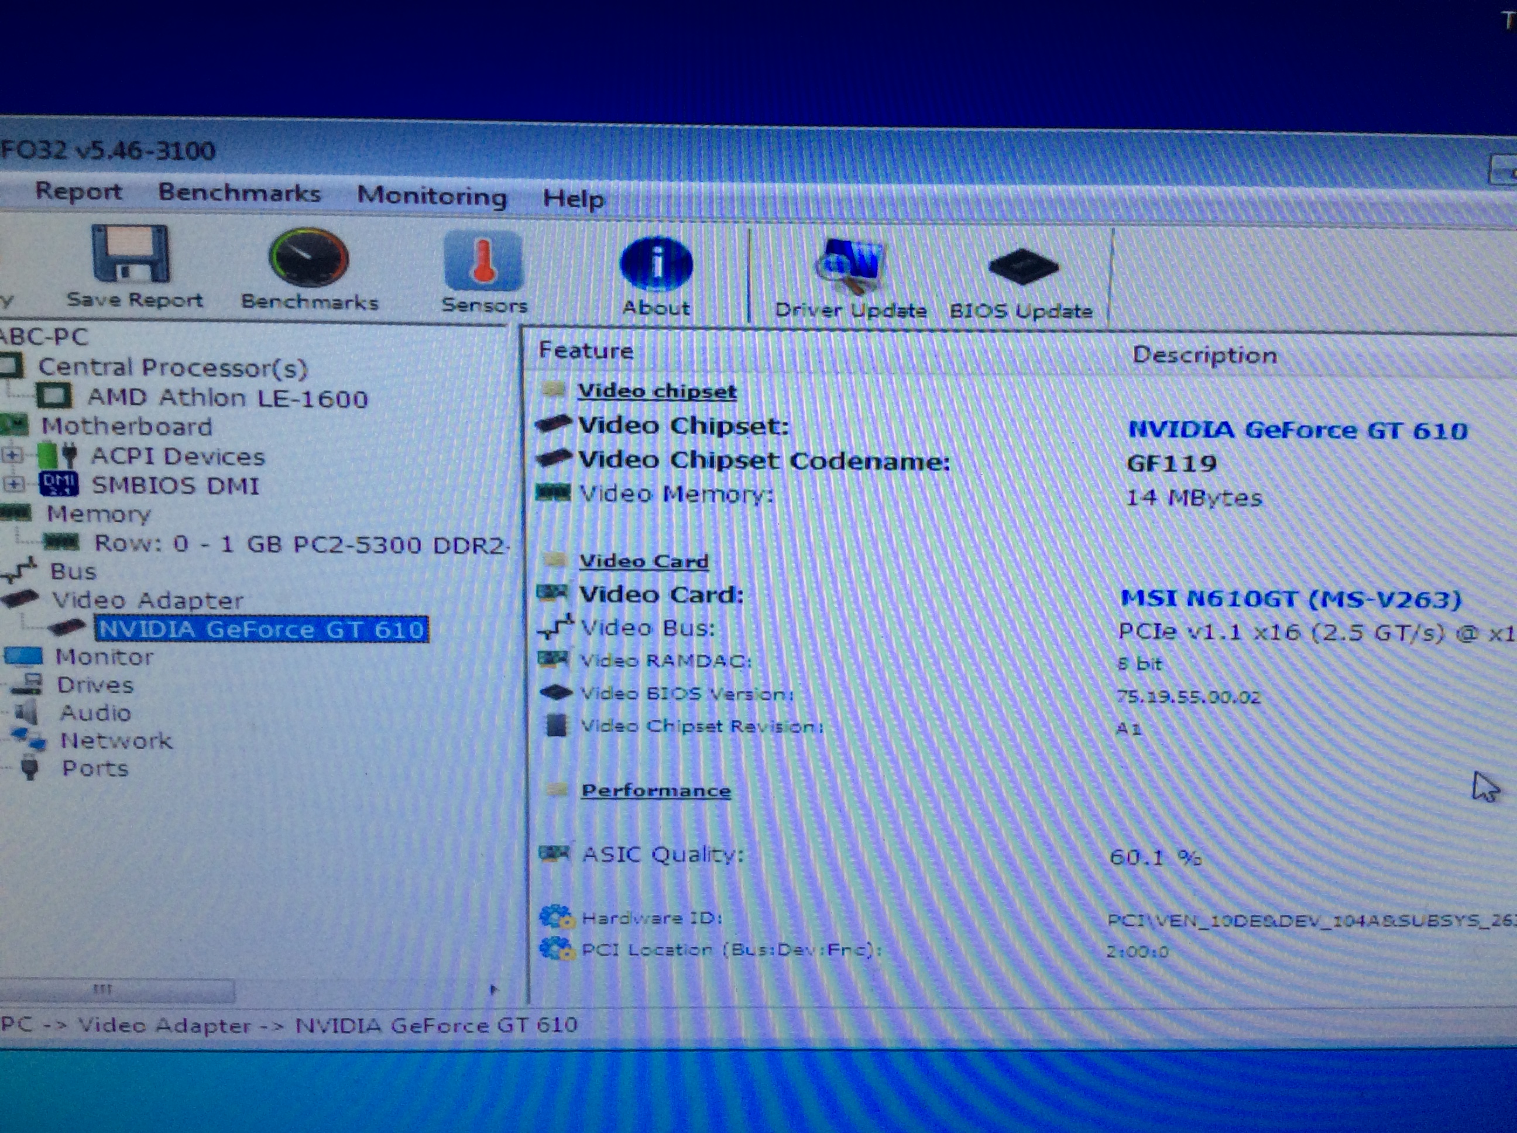Click the About info icon
The image size is (1517, 1133).
pyautogui.click(x=655, y=264)
